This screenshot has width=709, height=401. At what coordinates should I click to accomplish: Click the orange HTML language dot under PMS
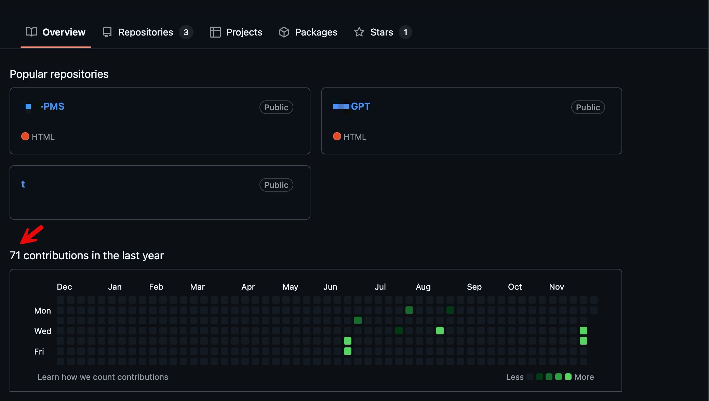coord(25,137)
